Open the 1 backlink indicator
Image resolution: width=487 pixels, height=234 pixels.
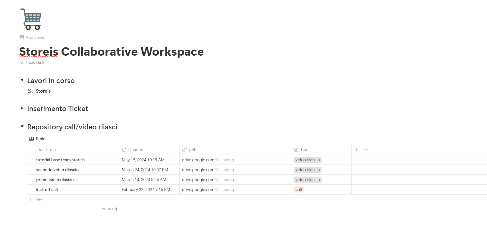pyautogui.click(x=32, y=62)
